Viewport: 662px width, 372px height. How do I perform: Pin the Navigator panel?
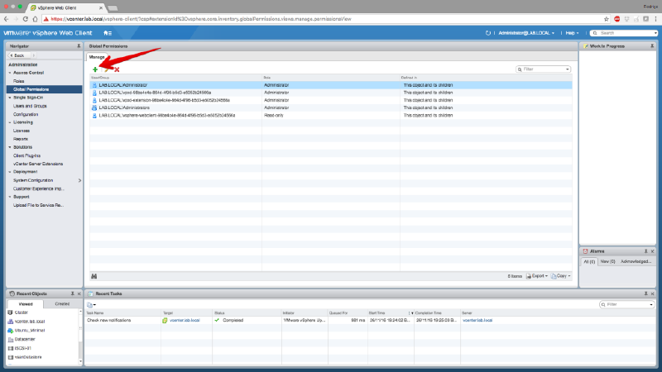point(78,46)
